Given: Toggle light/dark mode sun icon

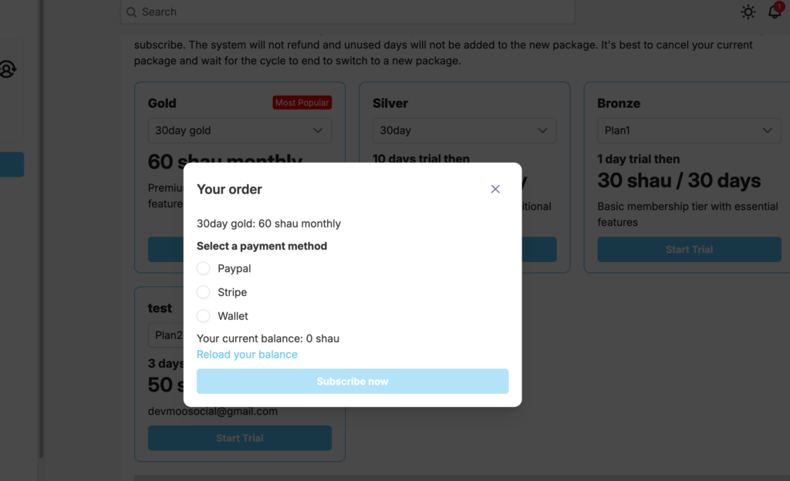Looking at the screenshot, I should click(748, 12).
